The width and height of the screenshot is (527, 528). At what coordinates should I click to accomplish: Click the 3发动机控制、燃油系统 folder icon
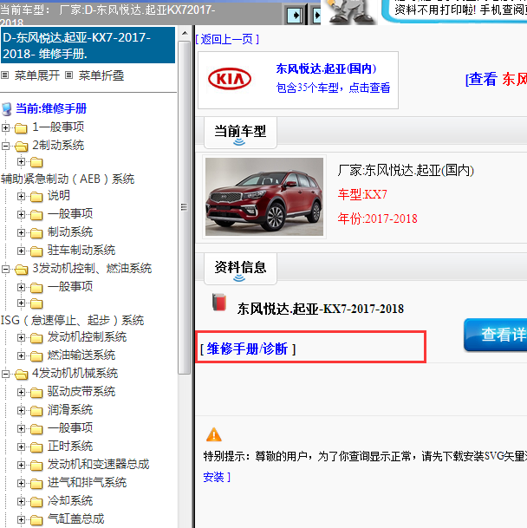(21, 270)
